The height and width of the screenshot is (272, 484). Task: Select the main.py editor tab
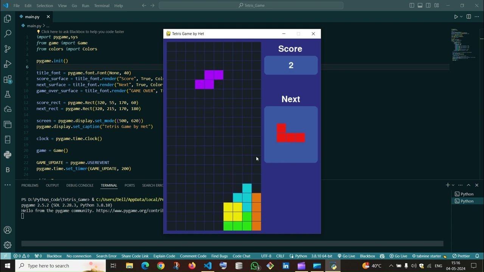point(35,17)
